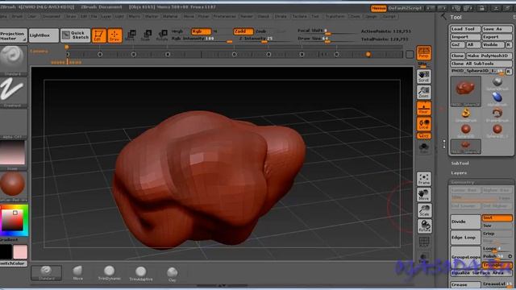Click the Frame mesh icon
516x290 pixels.
tap(424, 179)
